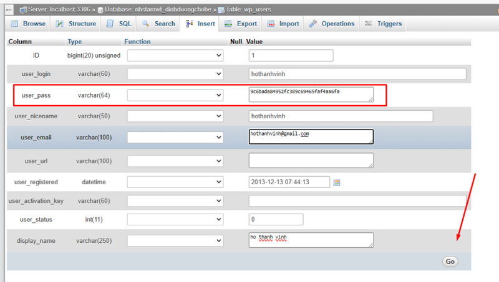Screen dimensions: 499x282
Task: Click Table: wp_users breadcrumb link
Action: tap(248, 10)
